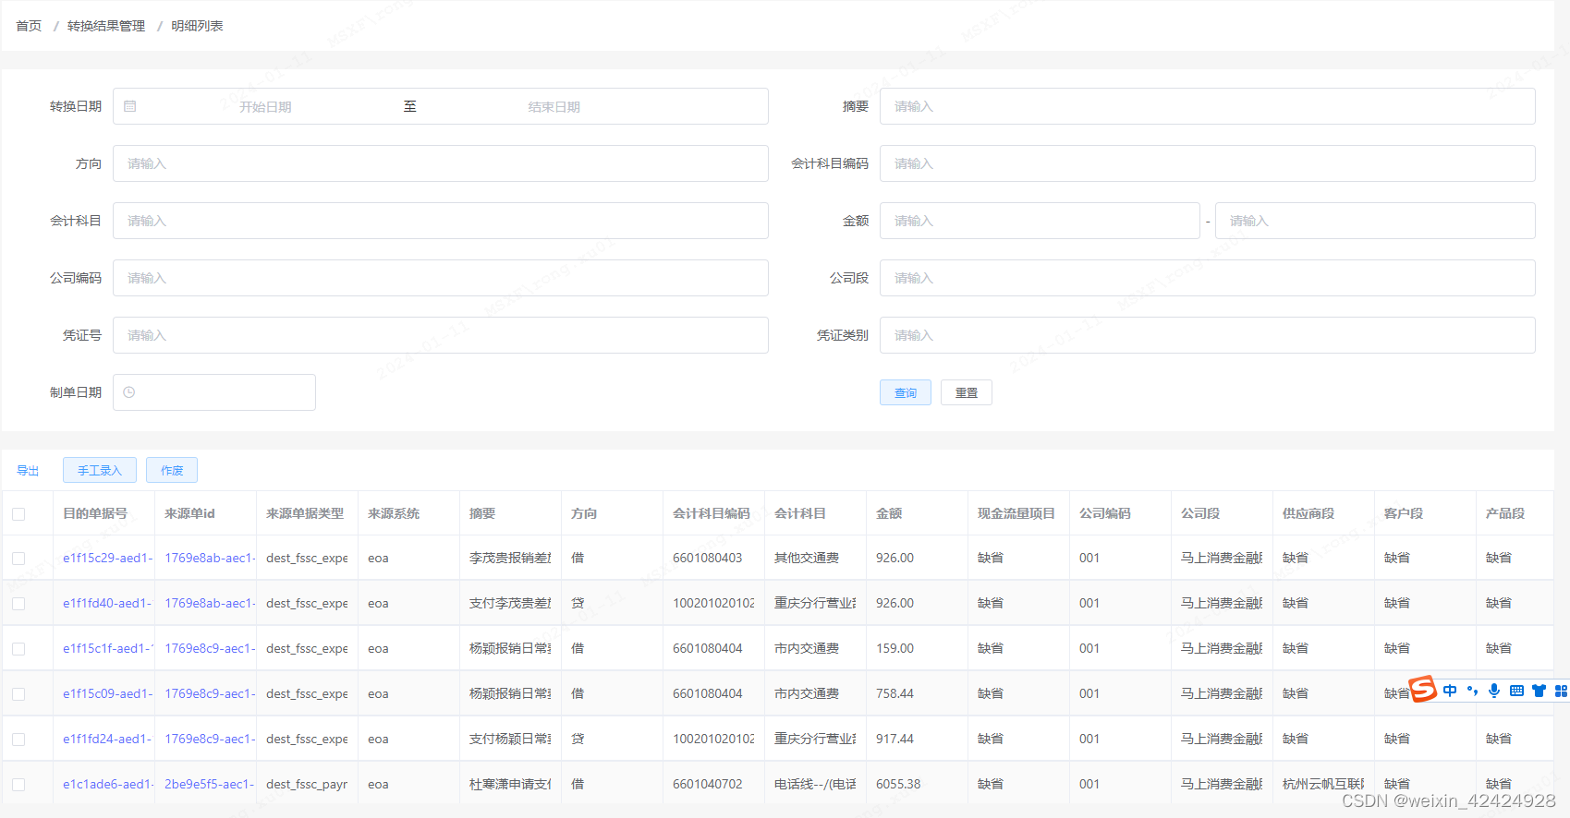Click the dest_fssc_payr source type cell
Screen dimensions: 1570x818
(307, 784)
